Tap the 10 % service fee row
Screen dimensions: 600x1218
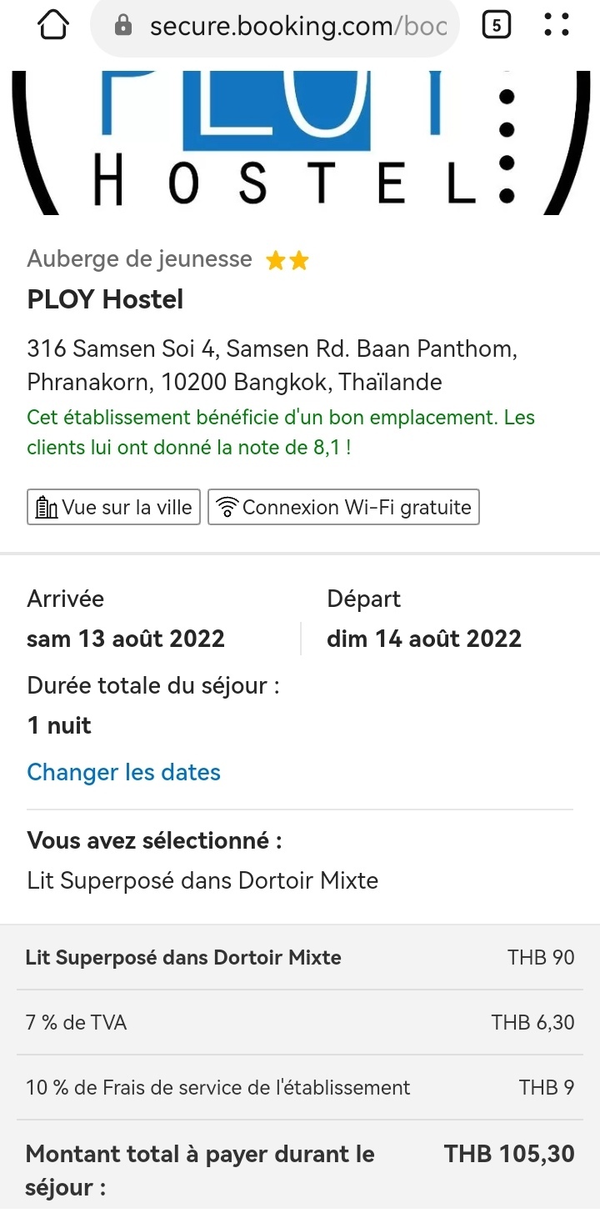(300, 1087)
